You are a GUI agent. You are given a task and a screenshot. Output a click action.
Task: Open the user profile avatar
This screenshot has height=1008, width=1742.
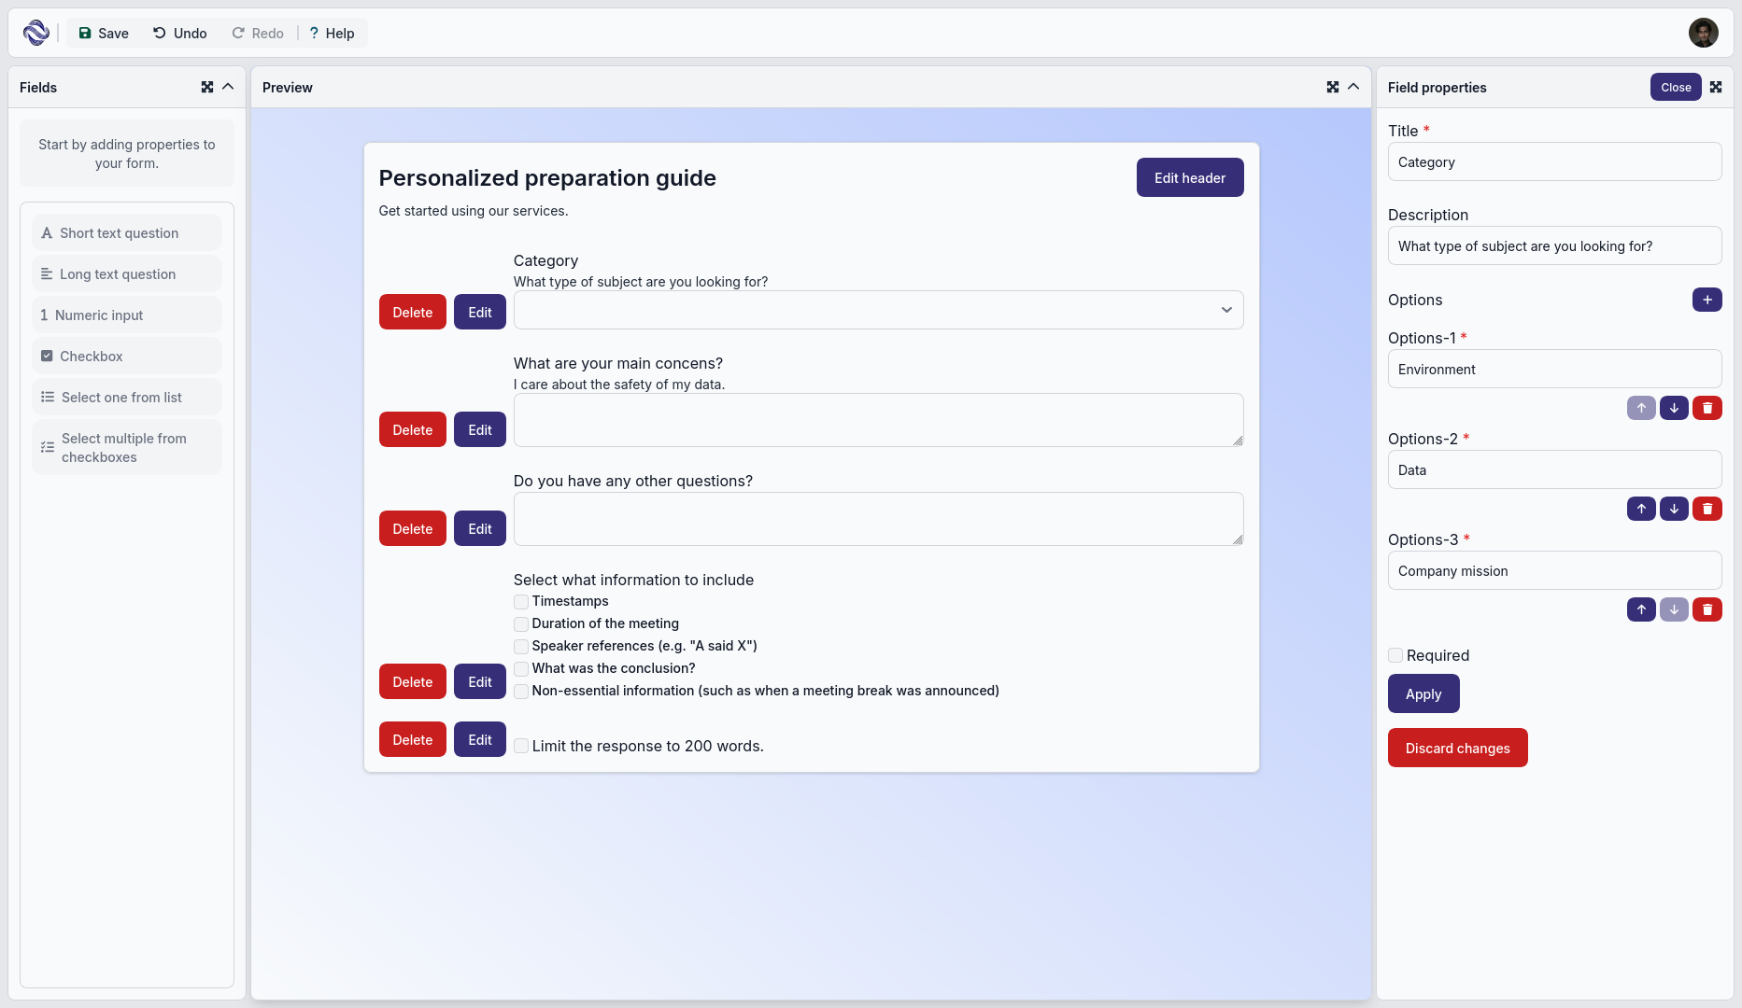(1703, 33)
